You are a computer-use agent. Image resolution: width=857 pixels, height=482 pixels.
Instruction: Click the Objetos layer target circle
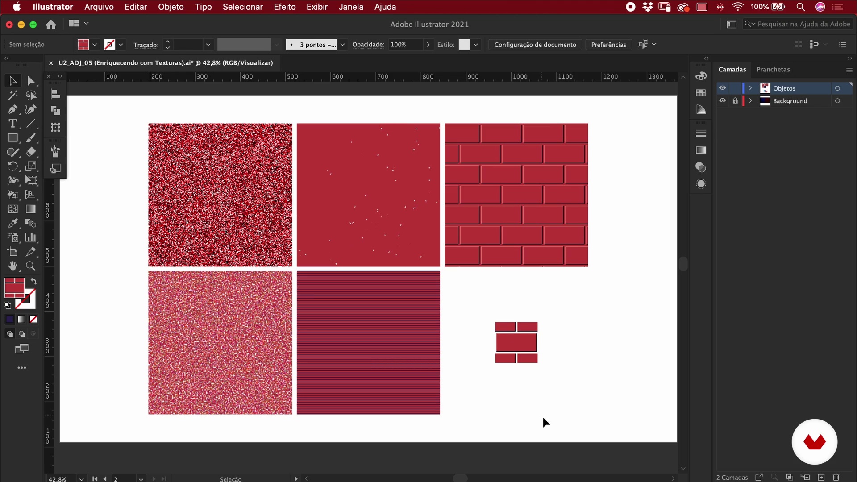point(837,88)
